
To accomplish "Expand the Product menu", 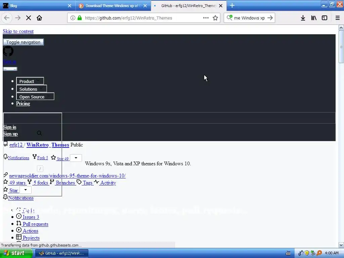I will (30, 81).
